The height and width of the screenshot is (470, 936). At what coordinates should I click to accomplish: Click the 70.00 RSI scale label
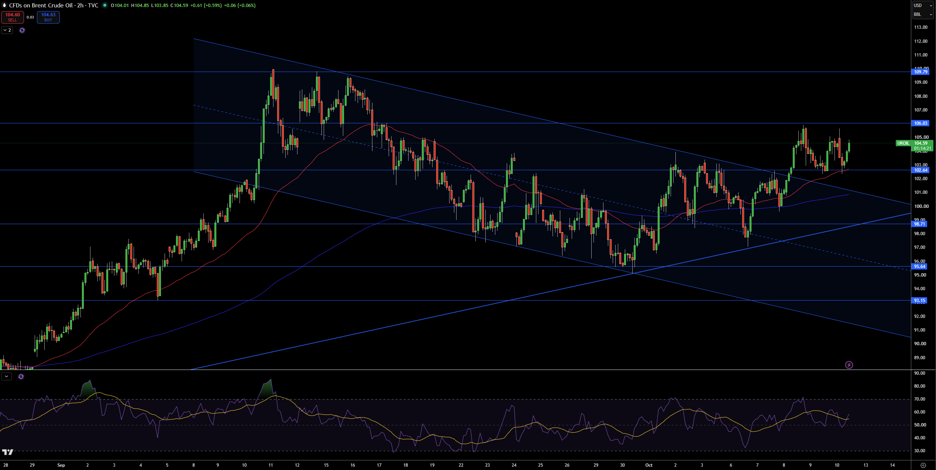[920, 399]
